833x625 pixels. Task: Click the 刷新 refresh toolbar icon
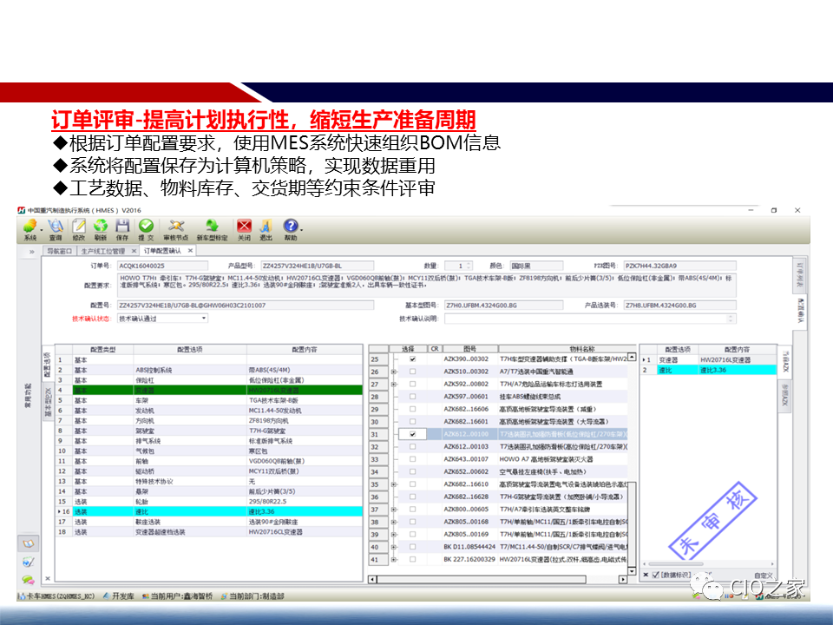tap(101, 227)
